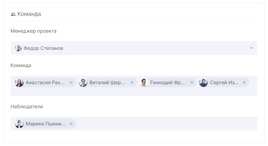Remove Сергей Из... tag via X icon
Image resolution: width=268 pixels, height=146 pixels.
(244, 82)
